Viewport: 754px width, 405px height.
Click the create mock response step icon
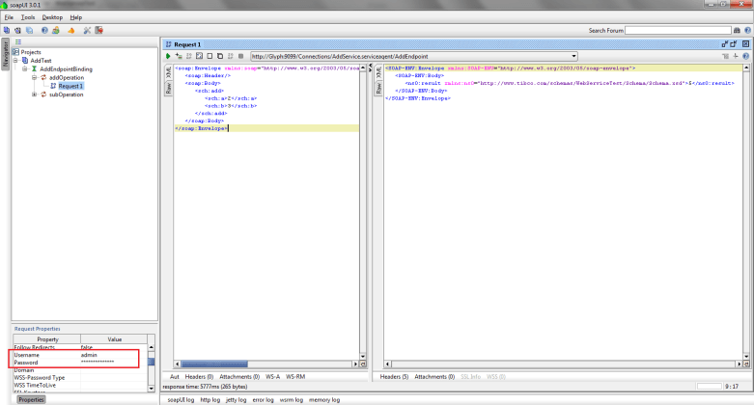coord(188,56)
